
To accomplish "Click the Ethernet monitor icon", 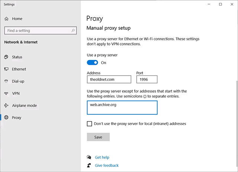I will click(x=6, y=69).
